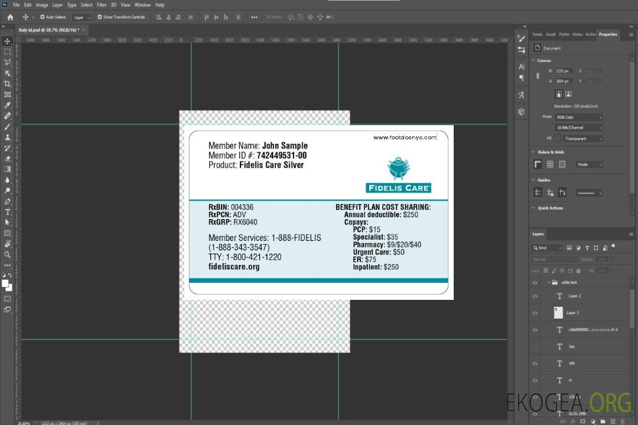The image size is (638, 425).
Task: Toggle layer filtering on/off switch
Action: 613,247
